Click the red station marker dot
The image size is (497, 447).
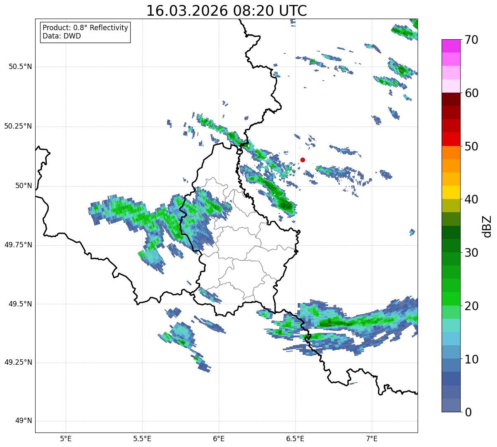tap(303, 160)
